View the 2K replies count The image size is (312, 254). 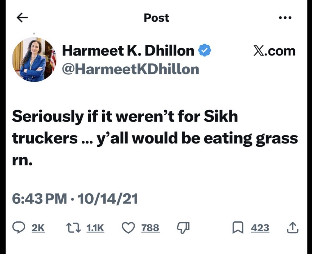coord(38,228)
